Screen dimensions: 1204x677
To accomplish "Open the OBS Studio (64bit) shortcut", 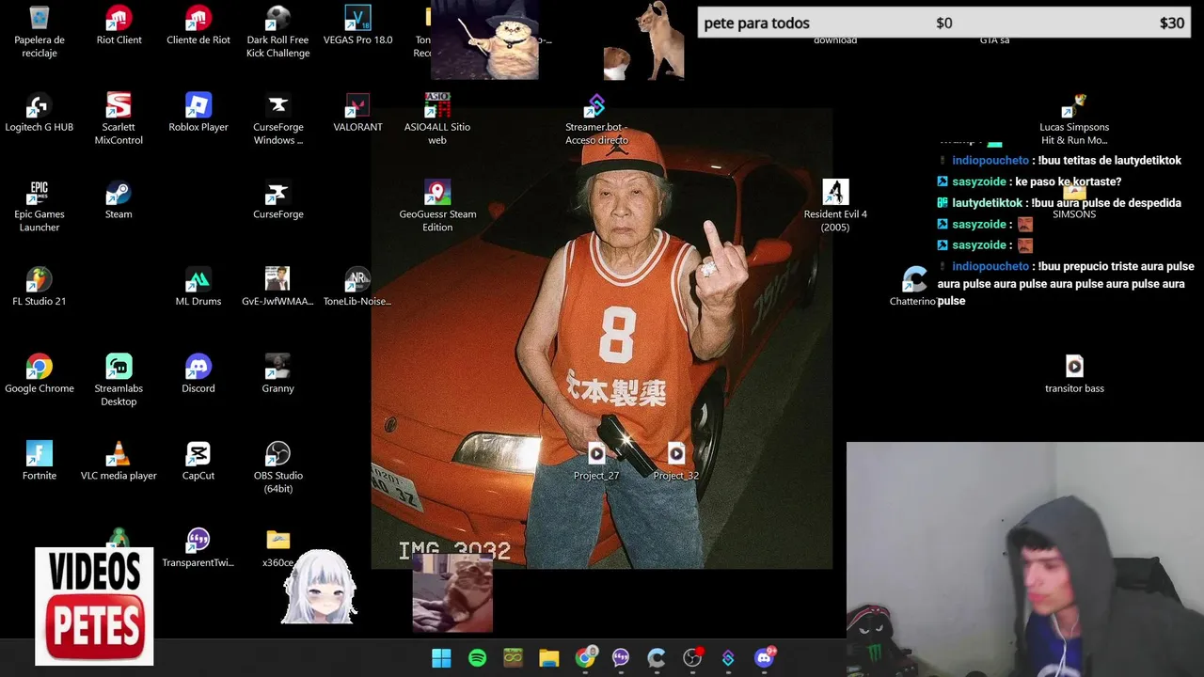I will [x=277, y=467].
